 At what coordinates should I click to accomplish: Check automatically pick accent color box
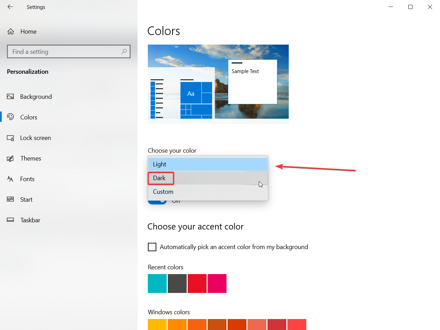[x=152, y=247]
